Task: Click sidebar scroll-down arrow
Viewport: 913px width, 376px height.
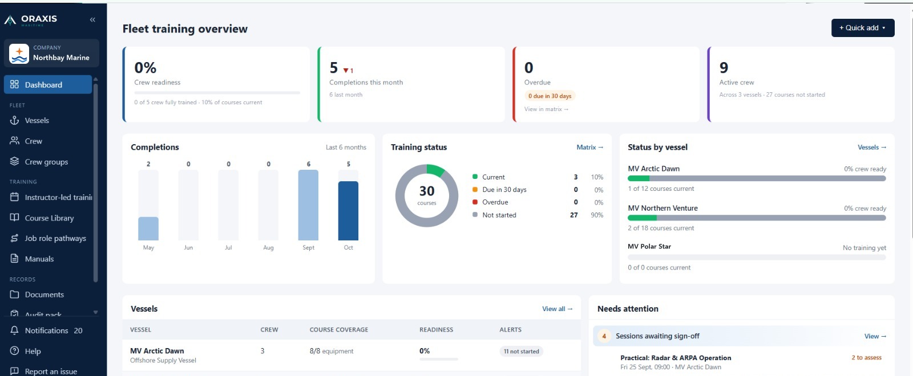Action: coord(95,312)
